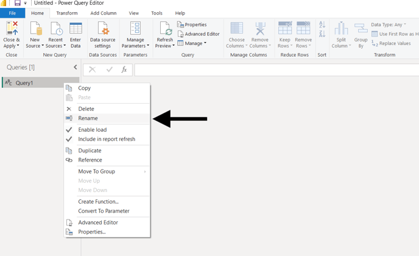Select the Choose Columns icon

(236, 29)
